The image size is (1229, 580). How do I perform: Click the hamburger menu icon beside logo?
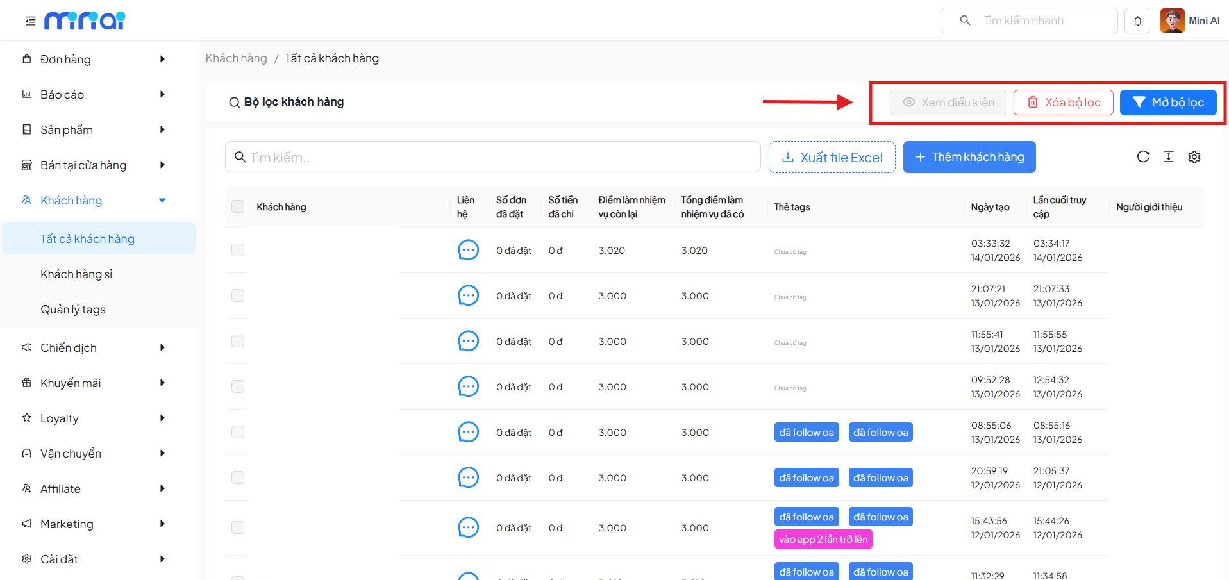coord(30,21)
